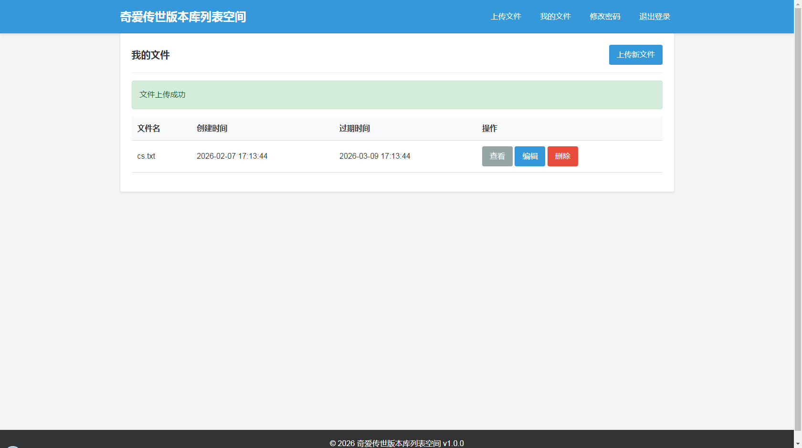
Task: Click the 过期时间 column header
Action: pos(354,129)
